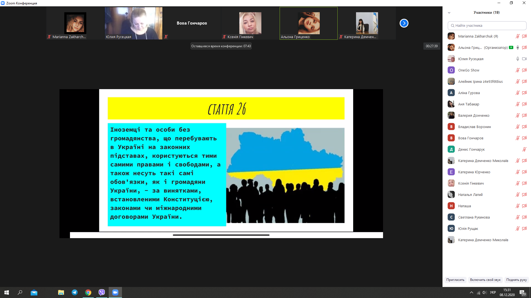
Task: Click the Telegram icon in the taskbar
Action: tap(75, 292)
